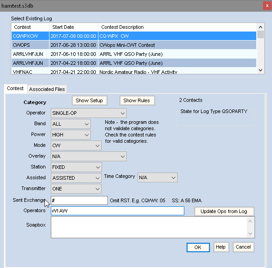Click inside the Soapbox text area

pyautogui.click(x=149, y=227)
